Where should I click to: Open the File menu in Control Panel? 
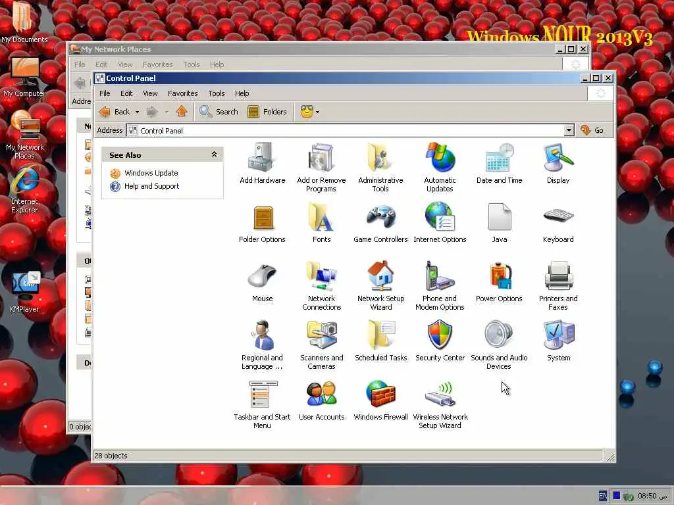coord(105,93)
